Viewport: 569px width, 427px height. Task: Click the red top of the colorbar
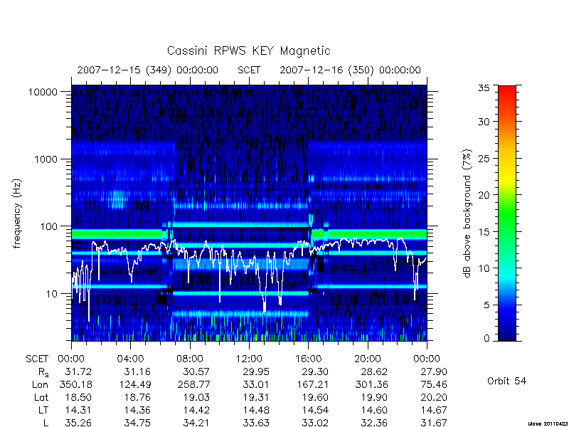[507, 91]
